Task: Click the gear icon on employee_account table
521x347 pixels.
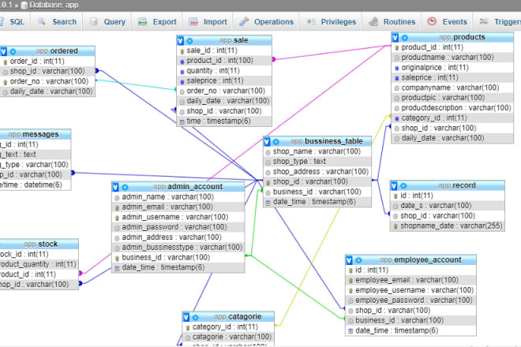Action: tap(358, 260)
